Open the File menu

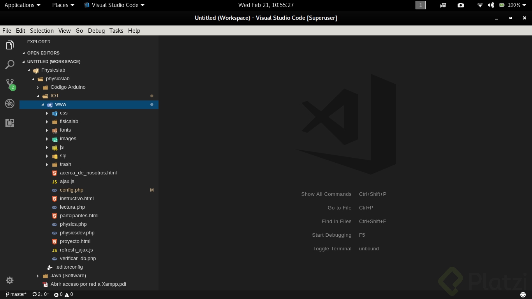pos(7,31)
